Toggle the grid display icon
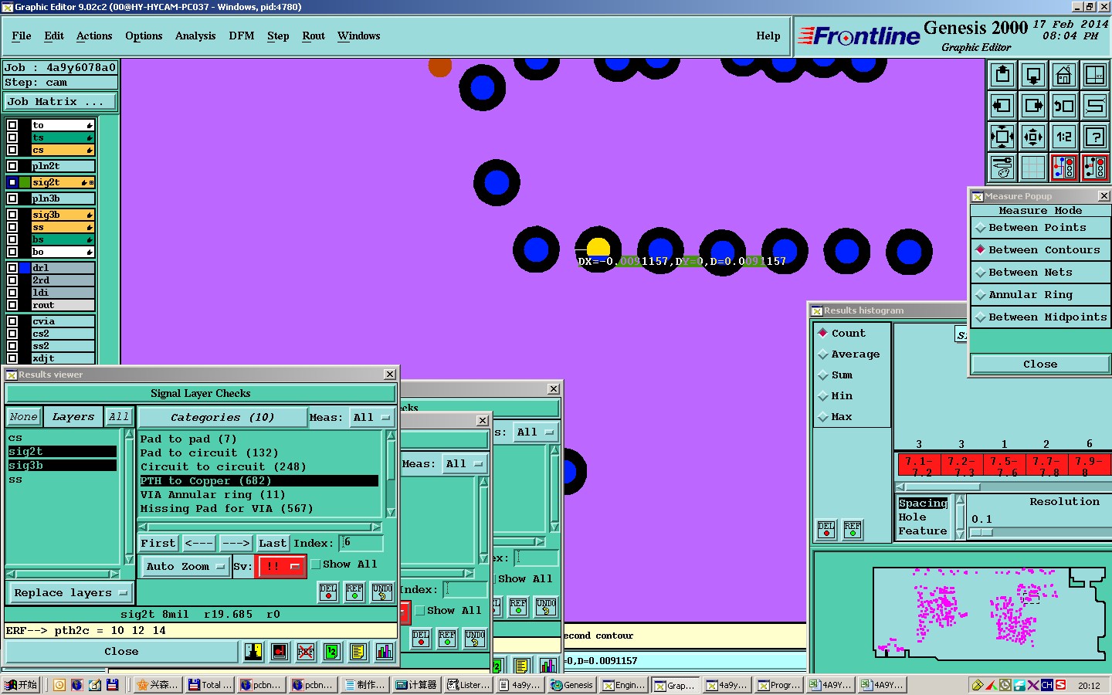Image resolution: width=1112 pixels, height=695 pixels. click(x=1033, y=168)
